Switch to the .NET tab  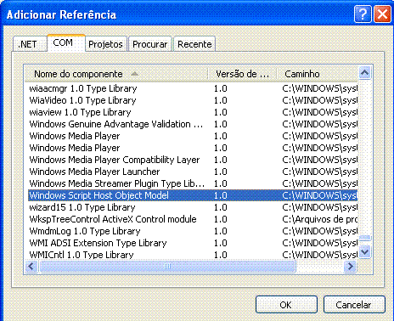[x=30, y=44]
